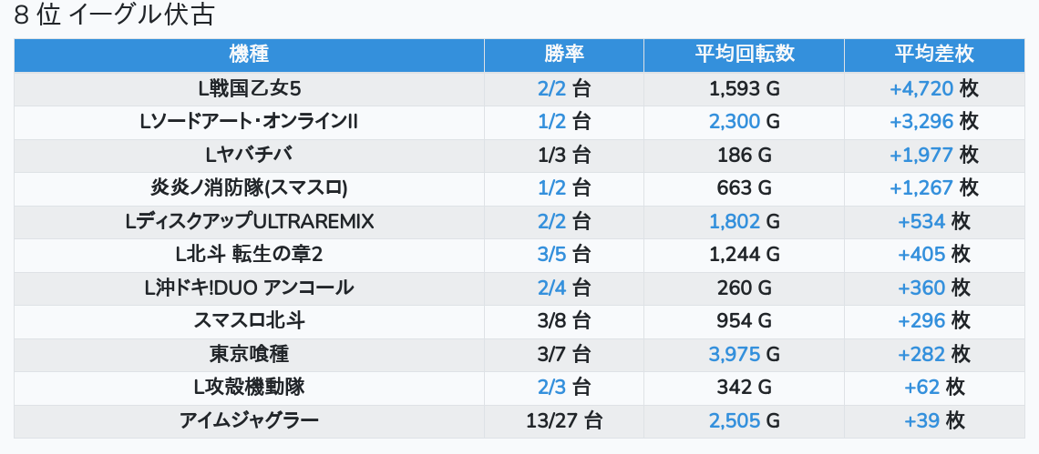Select L北斗 転生の章2 row
This screenshot has width=1039, height=454.
tap(519, 255)
